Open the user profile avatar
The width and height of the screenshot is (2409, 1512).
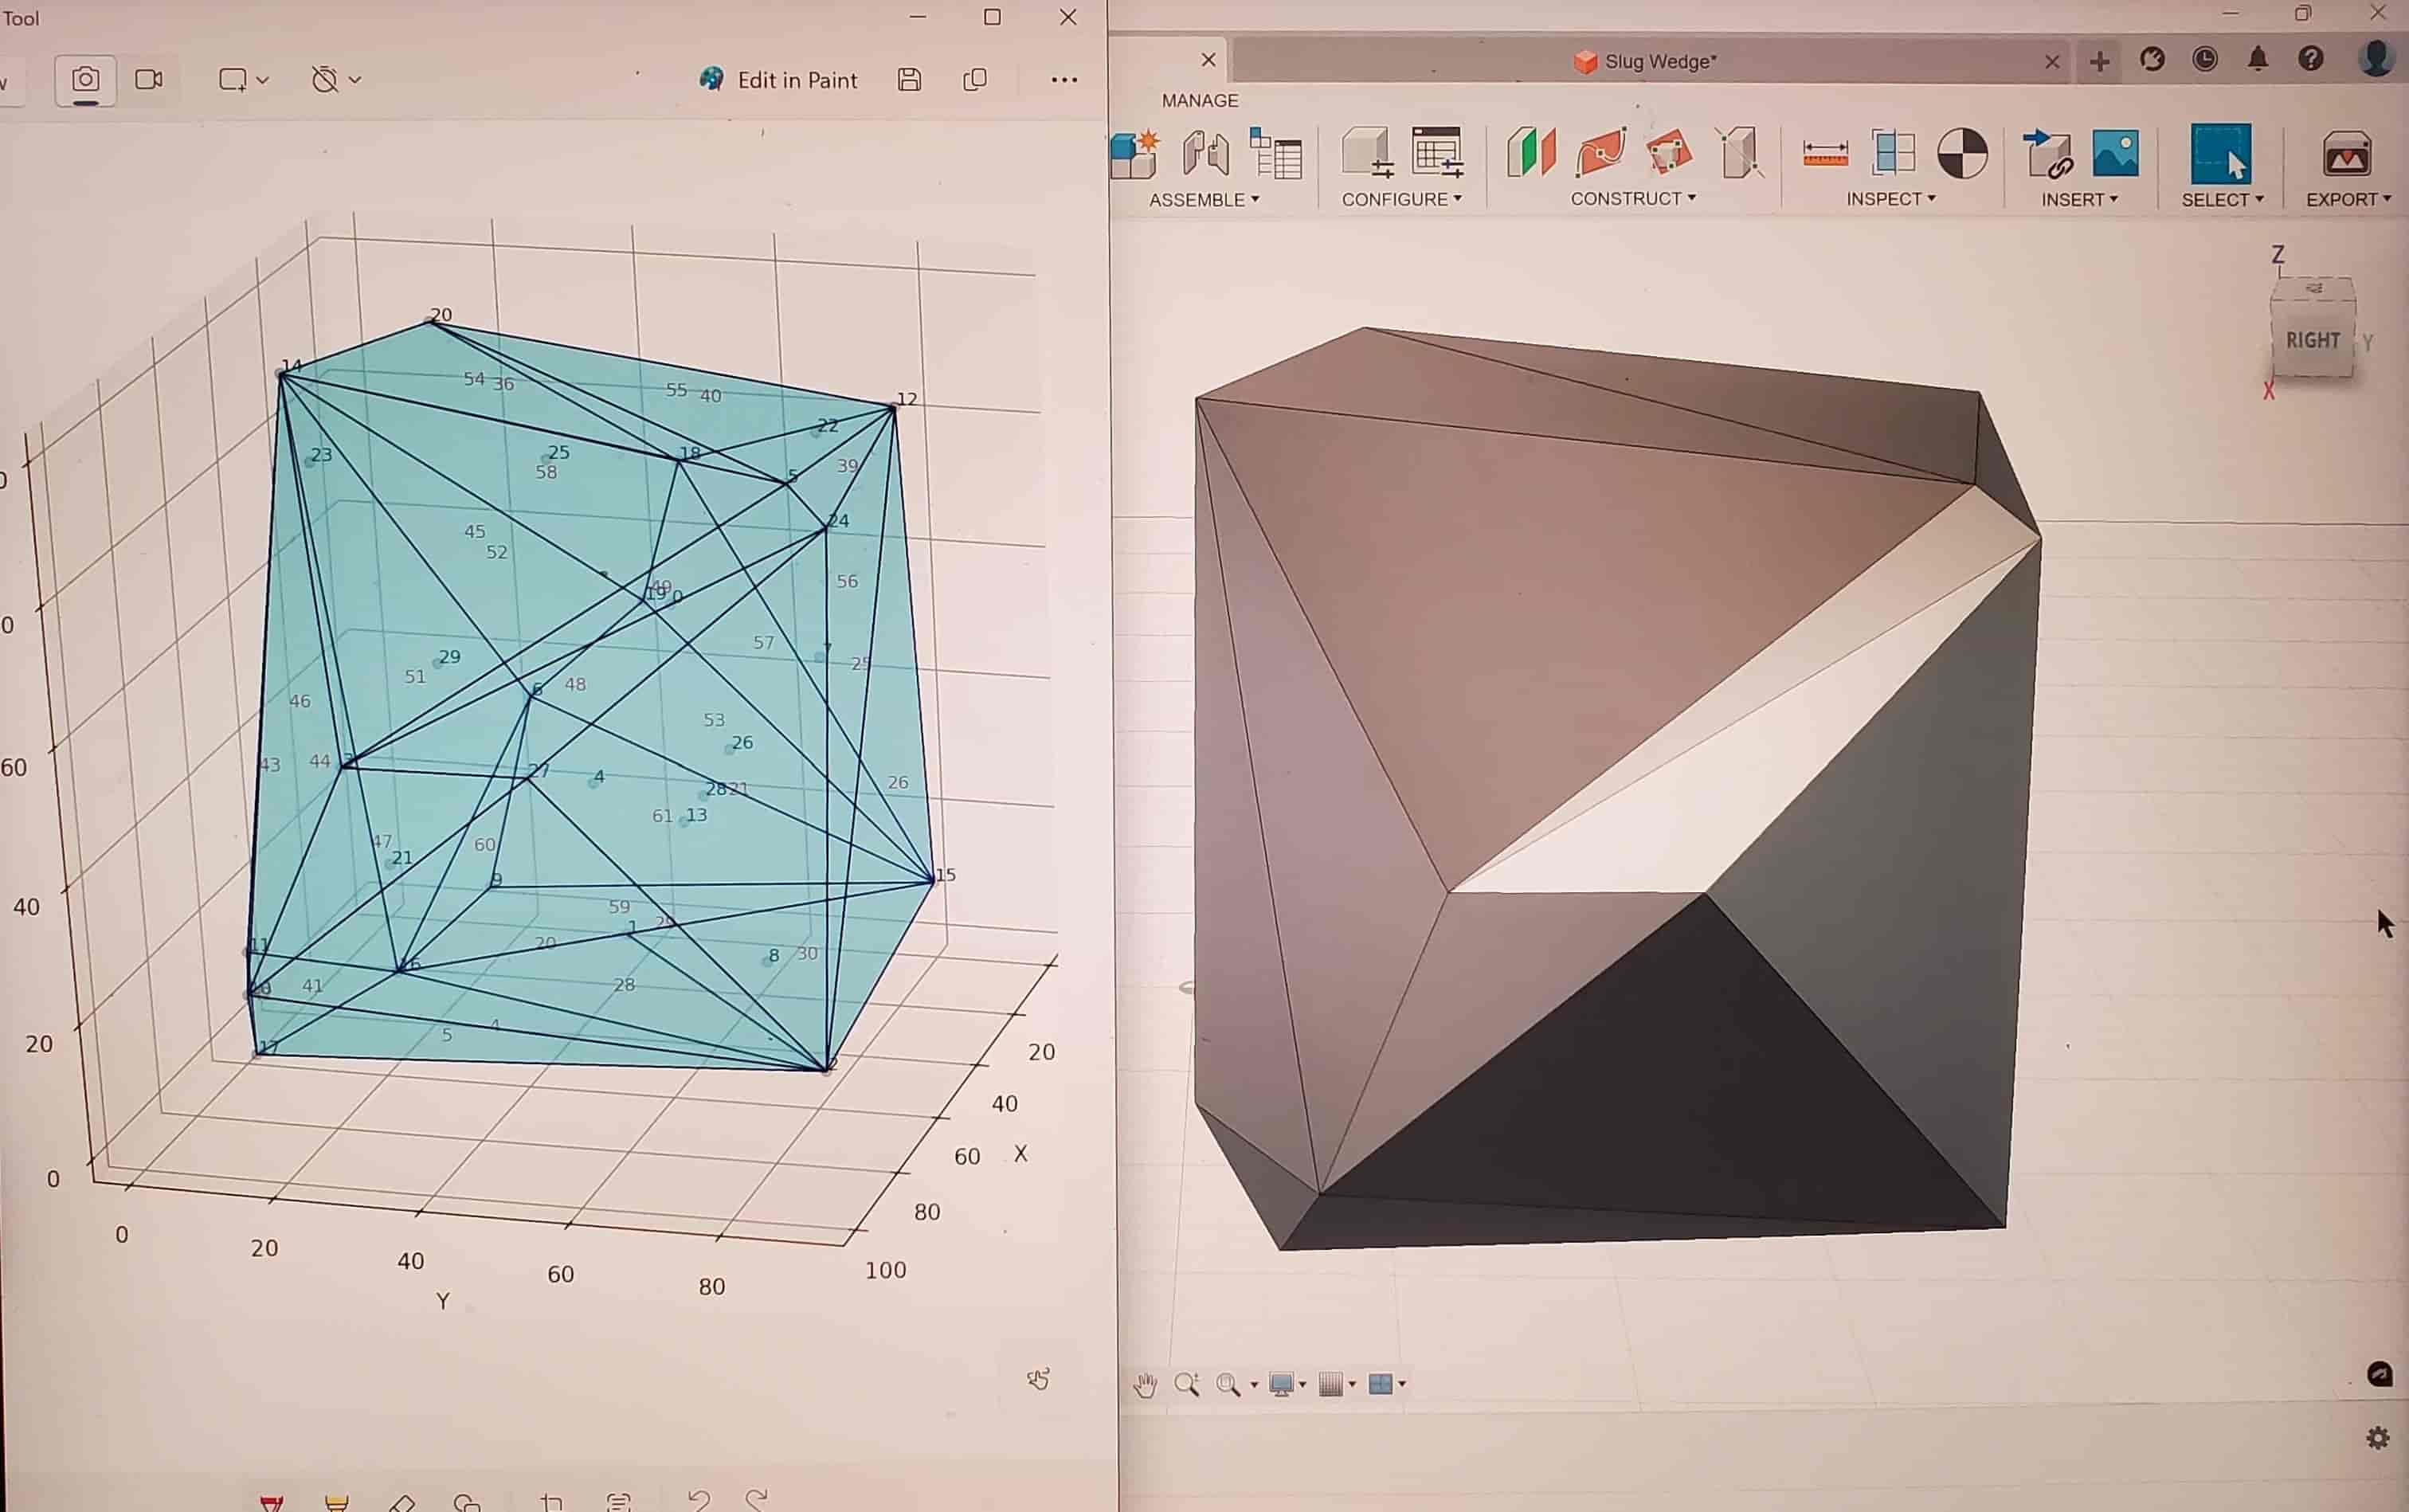pyautogui.click(x=2376, y=58)
